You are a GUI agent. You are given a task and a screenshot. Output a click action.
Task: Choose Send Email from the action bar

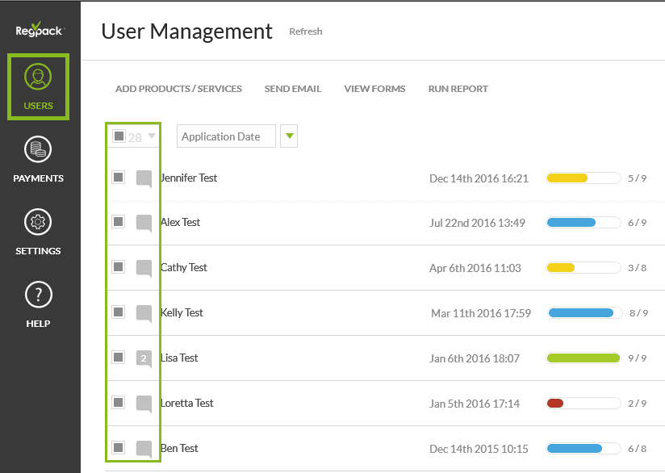pos(293,89)
